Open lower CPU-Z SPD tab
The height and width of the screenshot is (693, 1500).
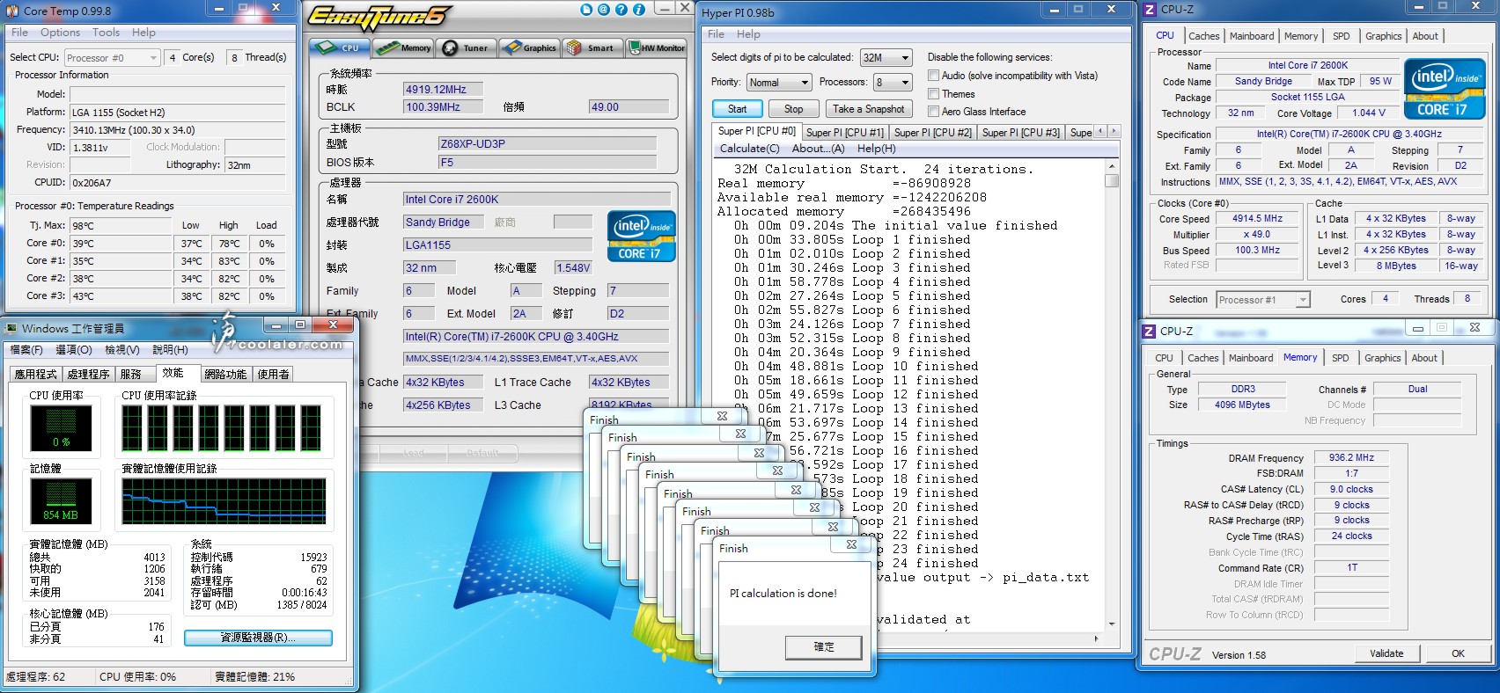pyautogui.click(x=1340, y=358)
